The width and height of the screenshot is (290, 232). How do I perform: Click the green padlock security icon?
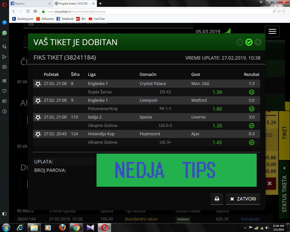(x=43, y=11)
